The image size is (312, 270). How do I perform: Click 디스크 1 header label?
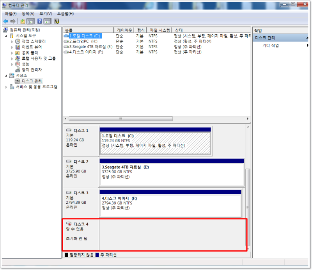(x=81, y=130)
